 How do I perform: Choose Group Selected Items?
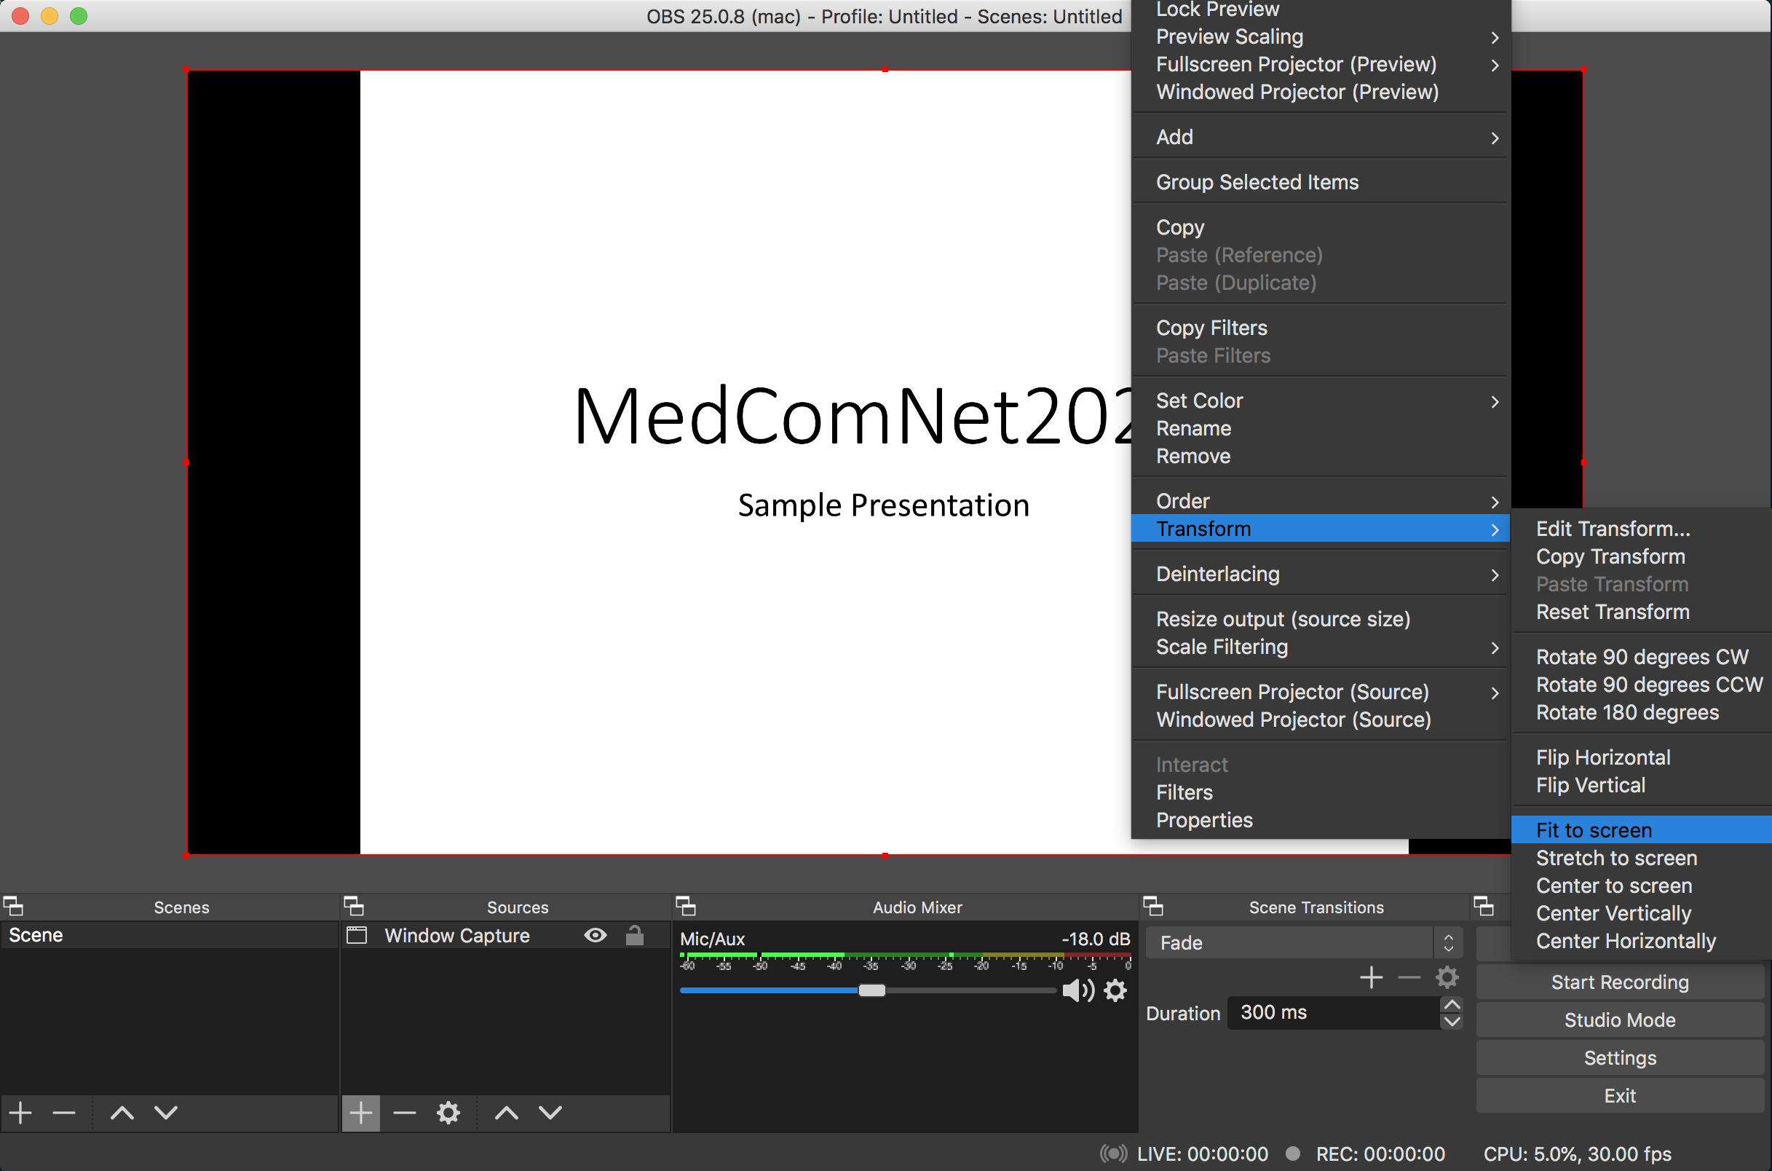point(1321,182)
